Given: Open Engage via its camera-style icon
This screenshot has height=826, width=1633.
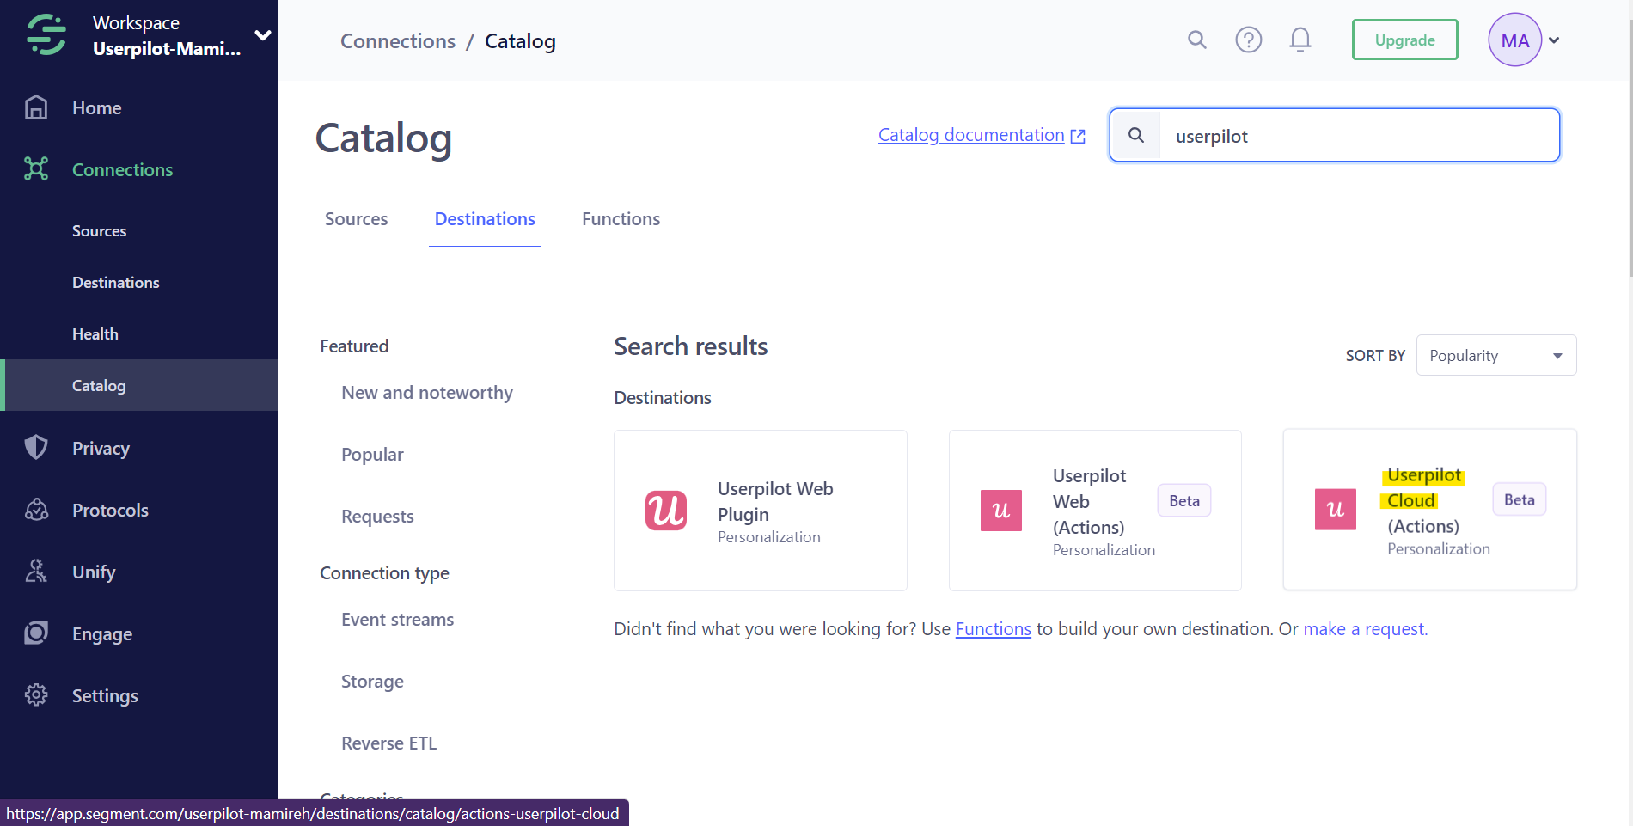Looking at the screenshot, I should [x=36, y=633].
